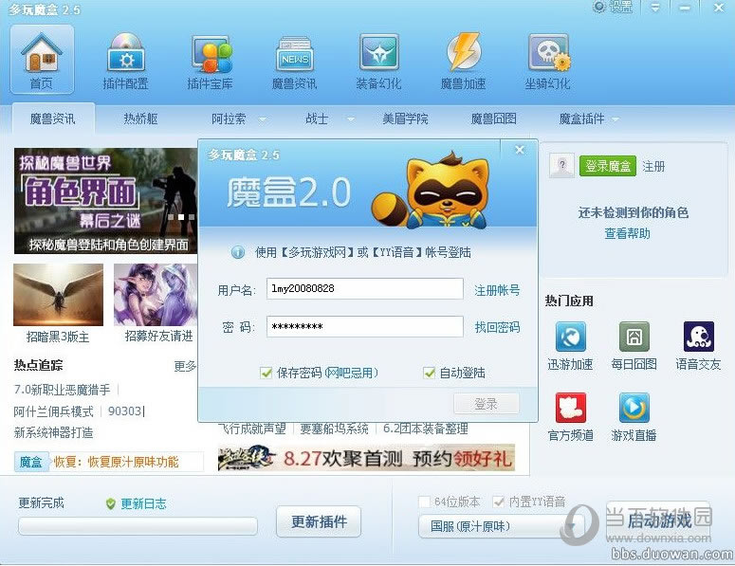Open the 游戏直播 live stream icon
Screen dimensions: 735x566
[634, 408]
